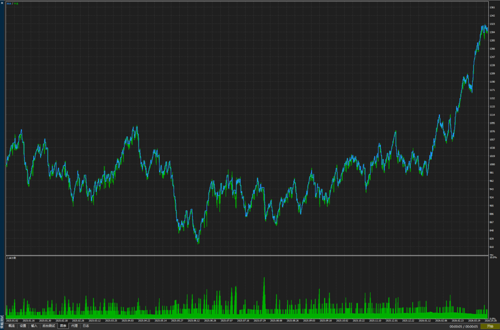Close the strategy tester panel with X
The image size is (500, 330).
2,3
